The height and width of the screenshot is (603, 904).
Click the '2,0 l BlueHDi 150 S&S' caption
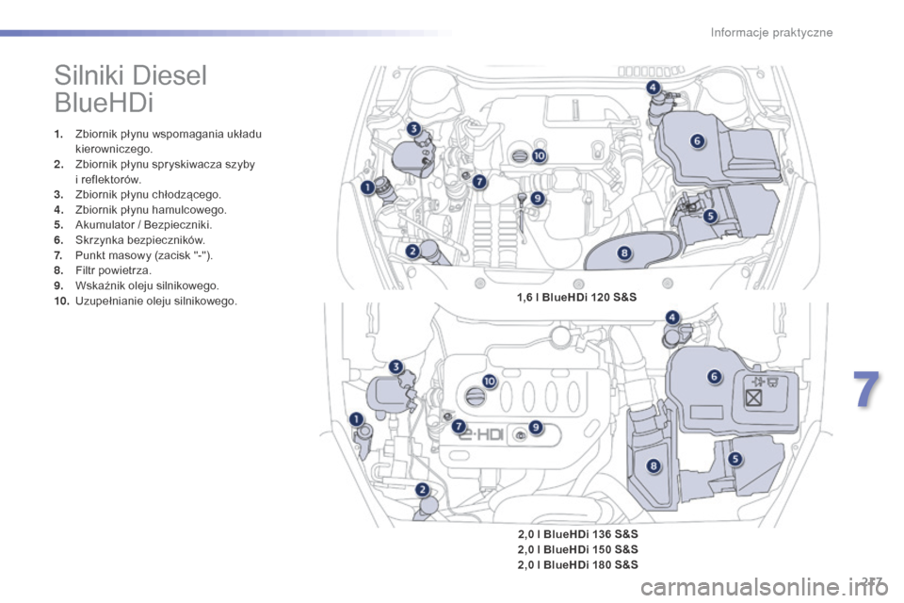[x=577, y=549]
